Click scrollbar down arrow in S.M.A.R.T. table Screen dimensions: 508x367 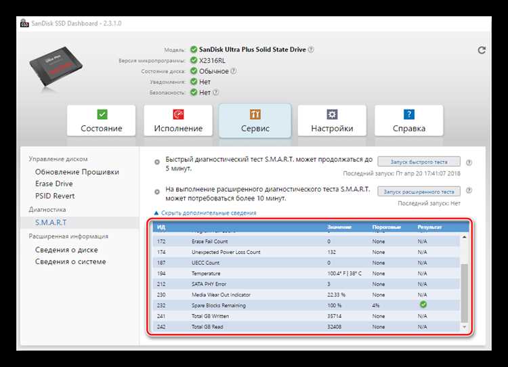click(464, 327)
